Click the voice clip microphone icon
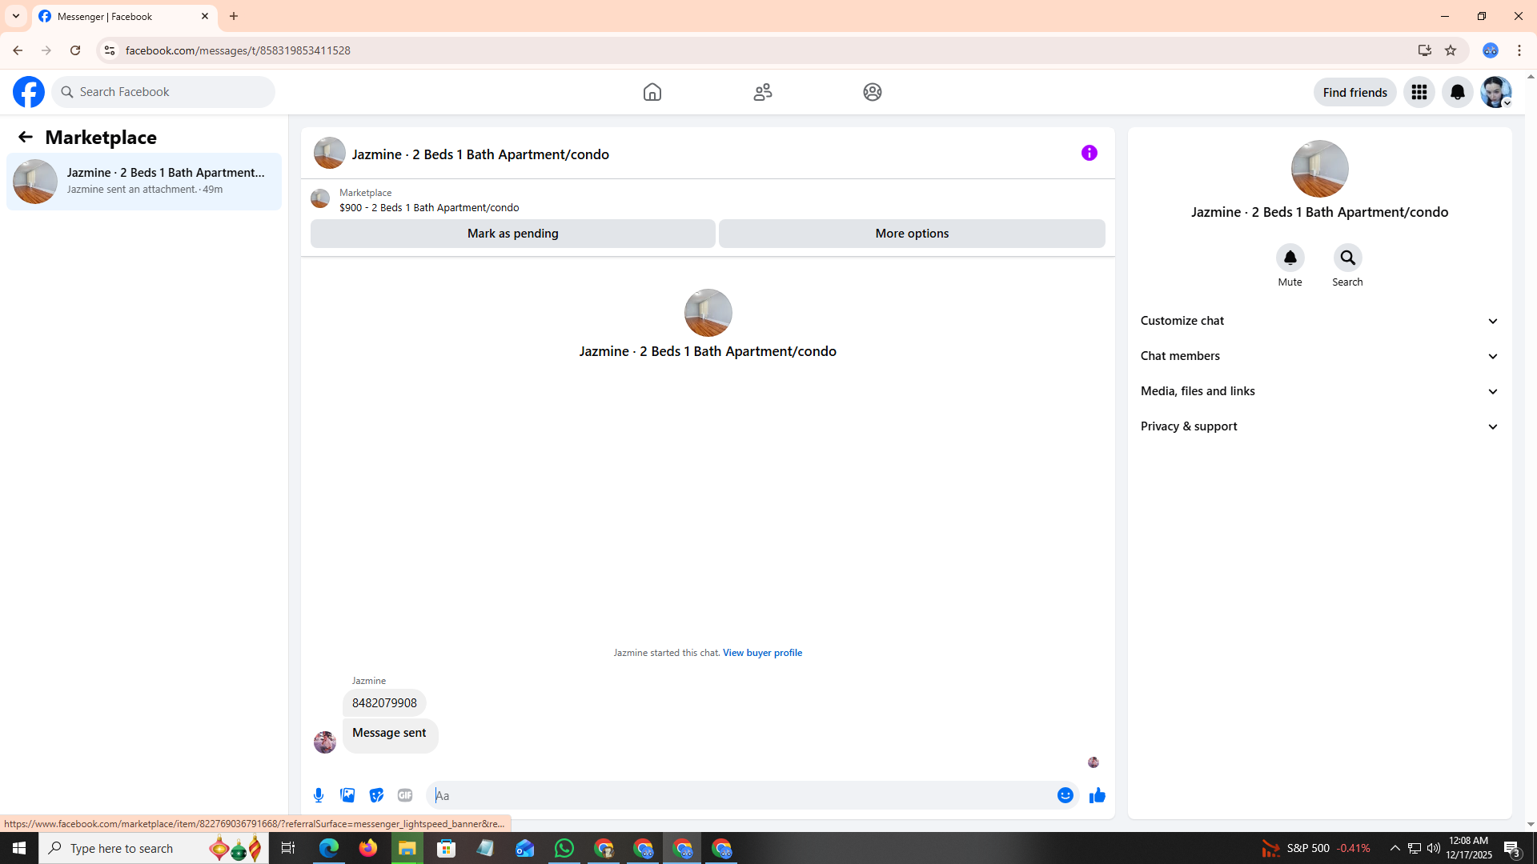 coord(319,795)
